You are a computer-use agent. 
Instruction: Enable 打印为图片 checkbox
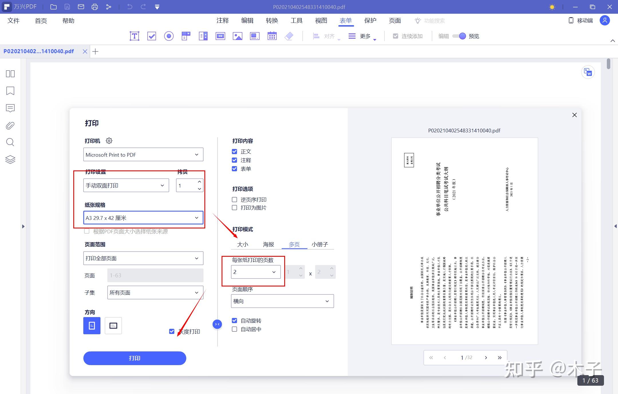coord(234,208)
